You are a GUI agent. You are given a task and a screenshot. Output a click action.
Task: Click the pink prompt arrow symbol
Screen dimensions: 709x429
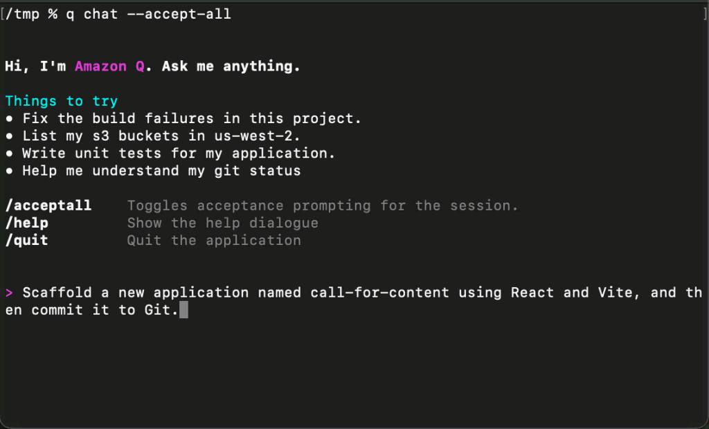9,293
